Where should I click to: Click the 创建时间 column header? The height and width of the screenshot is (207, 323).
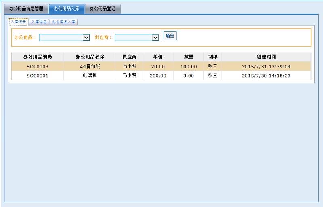266,57
